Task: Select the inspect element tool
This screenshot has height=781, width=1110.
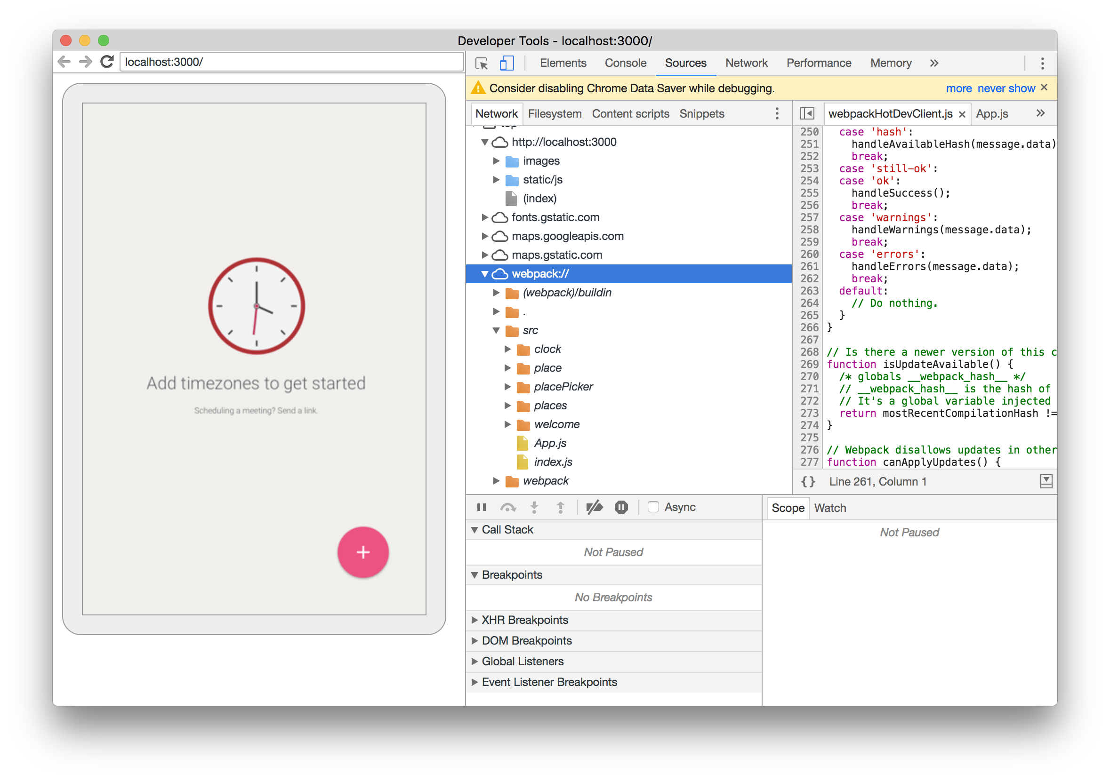Action: coord(482,64)
